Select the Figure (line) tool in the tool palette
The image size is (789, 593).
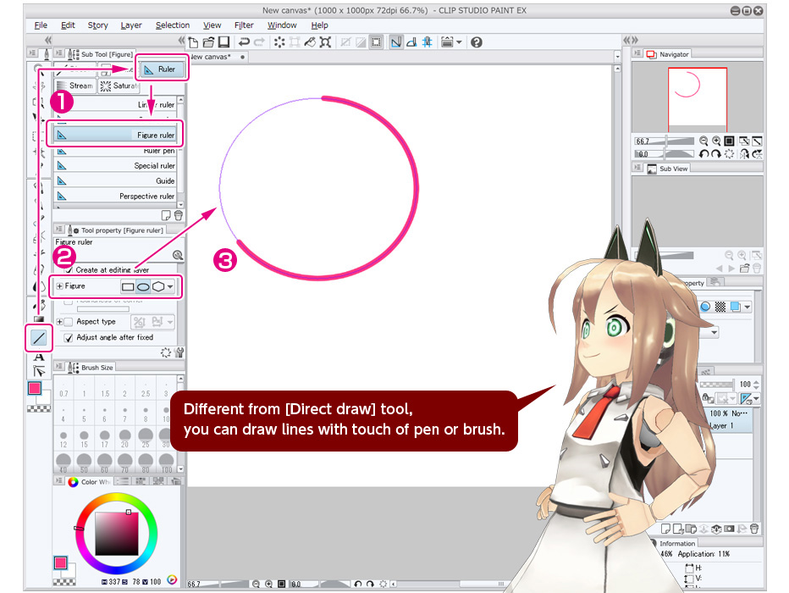coord(39,338)
